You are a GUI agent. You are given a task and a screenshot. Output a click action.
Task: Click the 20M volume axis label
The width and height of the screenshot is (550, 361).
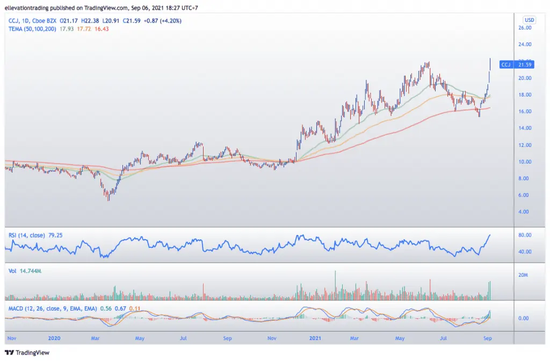point(523,275)
